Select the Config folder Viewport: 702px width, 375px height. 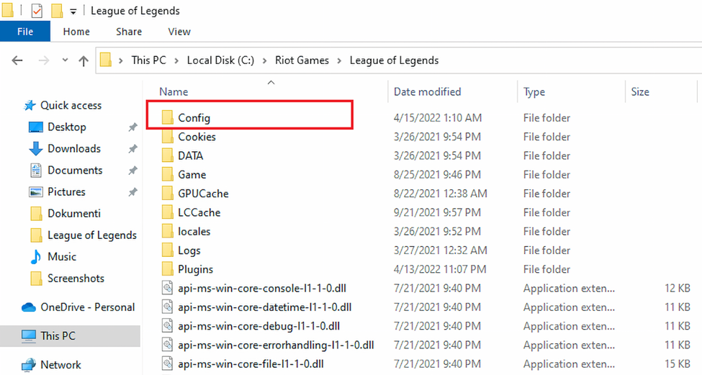coord(194,118)
